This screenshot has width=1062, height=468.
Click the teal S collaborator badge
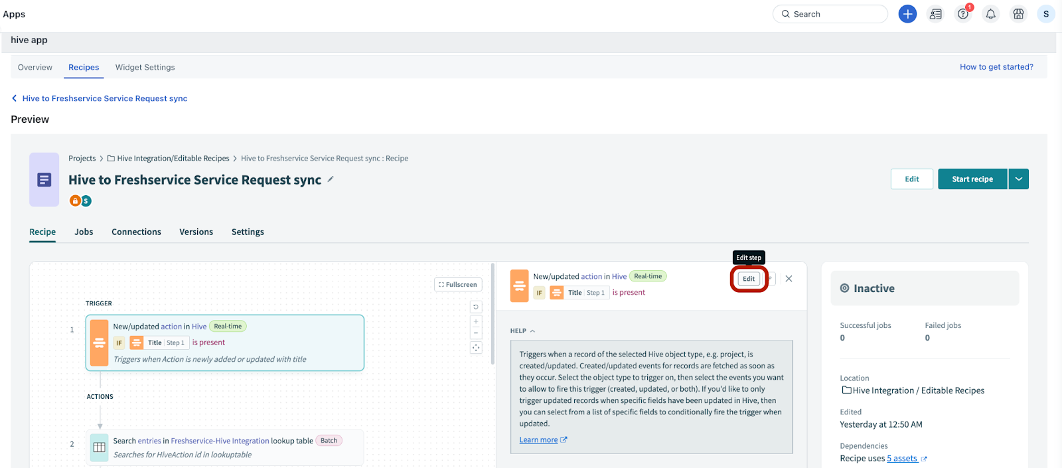(x=86, y=200)
